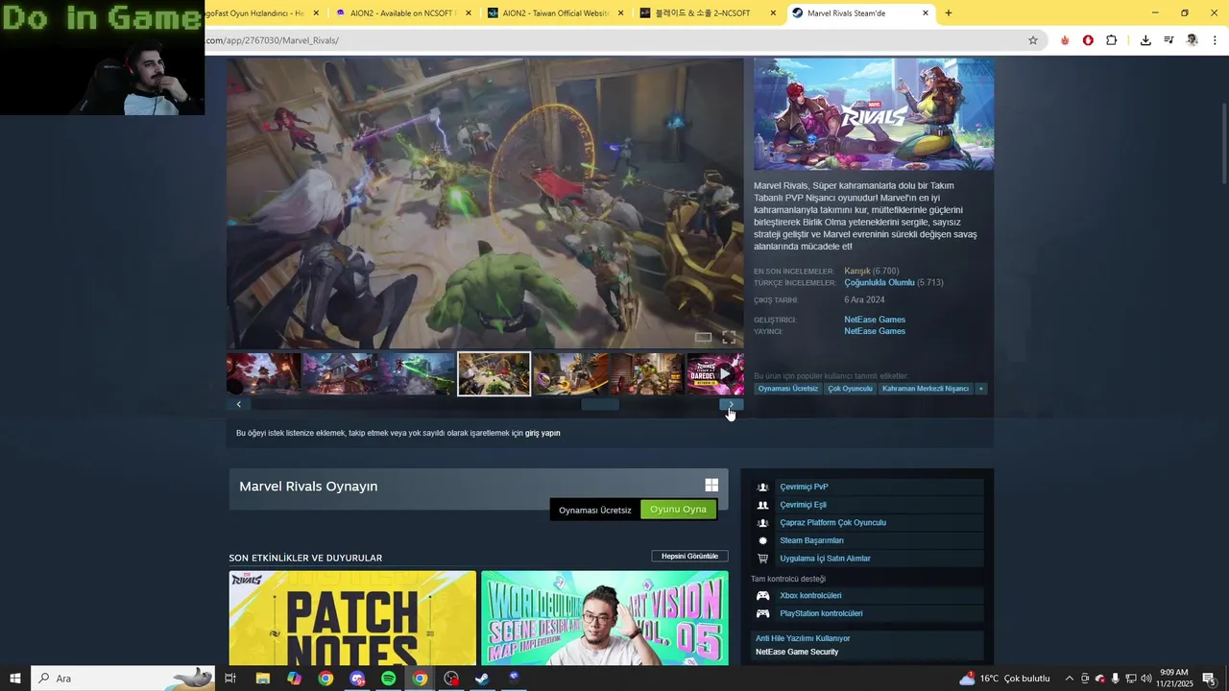1229x691 pixels.
Task: Open Uygulama İçi Satın Alımlar link
Action: pos(825,559)
